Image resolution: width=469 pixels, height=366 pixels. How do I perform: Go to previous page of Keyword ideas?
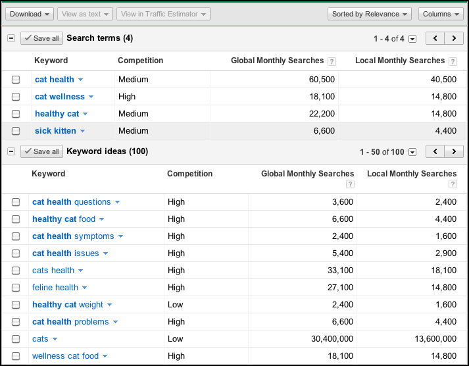coord(435,151)
